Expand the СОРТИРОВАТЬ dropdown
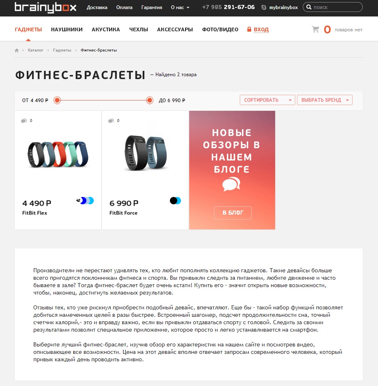Viewport: 378px width, 386px height. [x=267, y=100]
